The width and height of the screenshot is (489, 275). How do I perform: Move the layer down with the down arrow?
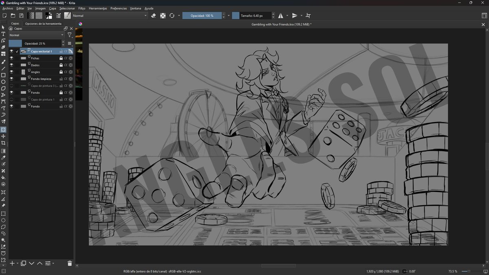coord(32,264)
